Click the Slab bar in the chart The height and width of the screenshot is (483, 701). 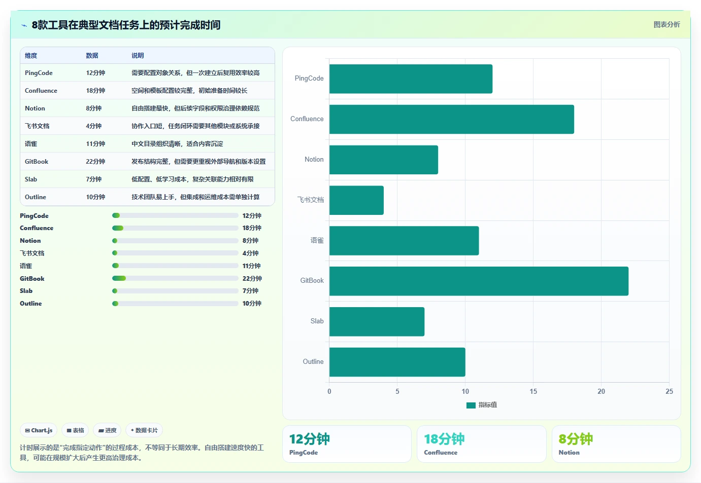click(377, 321)
